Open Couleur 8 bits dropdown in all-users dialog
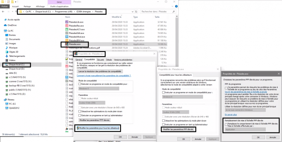The width and height of the screenshot is (282, 142). pos(176,112)
